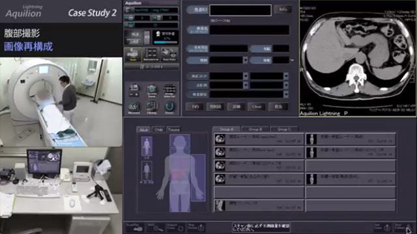This screenshot has width=417, height=234.
Task: Click the magnifier-key icon in bottom bar
Action: [x=155, y=227]
